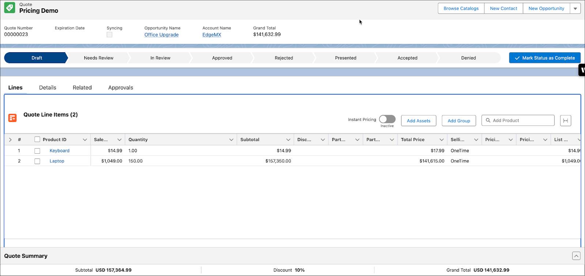Select the Laptop row checkbox
Viewport: 585px width, 276px height.
[37, 161]
